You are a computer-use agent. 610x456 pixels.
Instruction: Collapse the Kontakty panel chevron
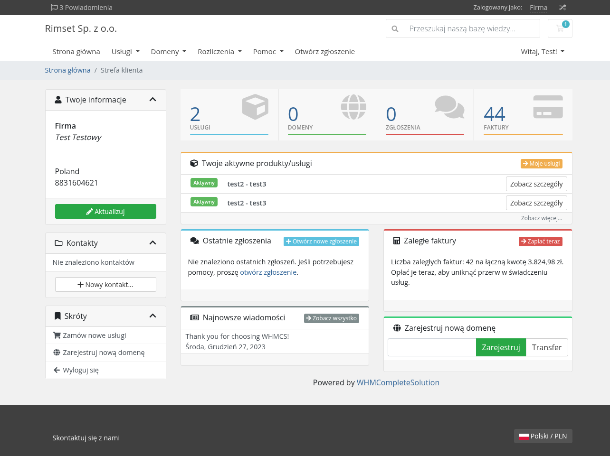(152, 243)
